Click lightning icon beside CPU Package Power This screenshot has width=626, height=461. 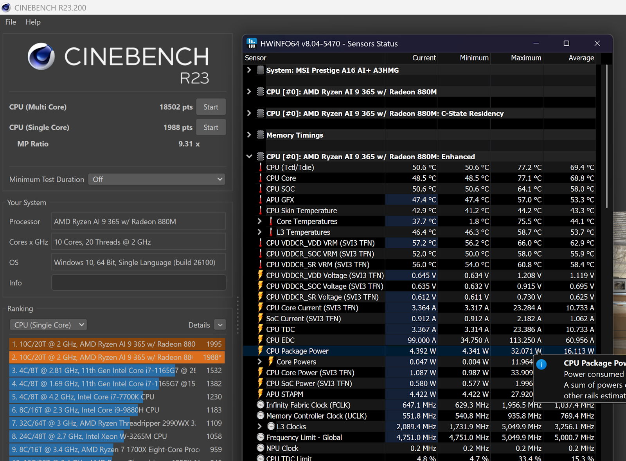point(261,351)
